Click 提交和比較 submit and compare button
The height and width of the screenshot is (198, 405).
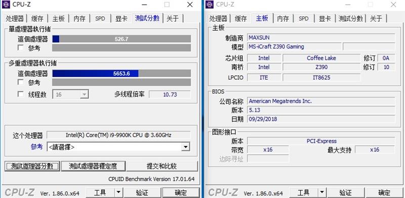pos(162,166)
